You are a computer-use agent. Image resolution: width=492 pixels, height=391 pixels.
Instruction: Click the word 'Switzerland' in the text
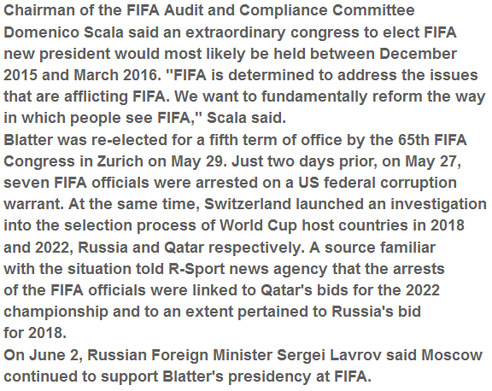pyautogui.click(x=248, y=204)
